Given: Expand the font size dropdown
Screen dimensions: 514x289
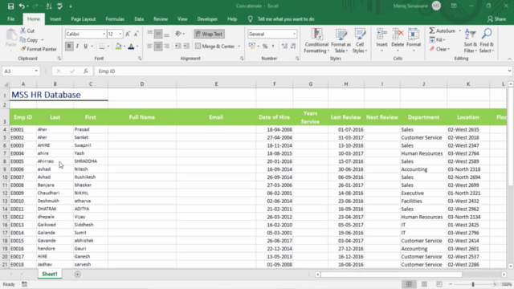Looking at the screenshot, I should point(120,34).
